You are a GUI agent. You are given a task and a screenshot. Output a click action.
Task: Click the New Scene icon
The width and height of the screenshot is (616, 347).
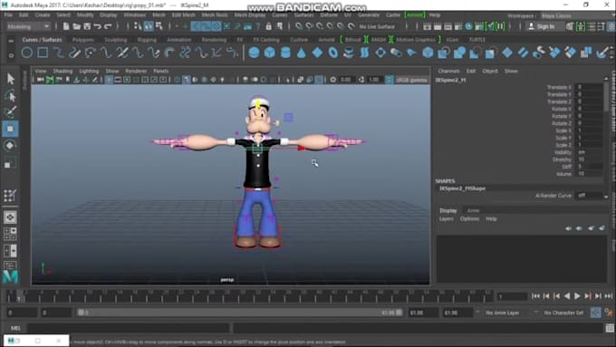[x=66, y=26]
